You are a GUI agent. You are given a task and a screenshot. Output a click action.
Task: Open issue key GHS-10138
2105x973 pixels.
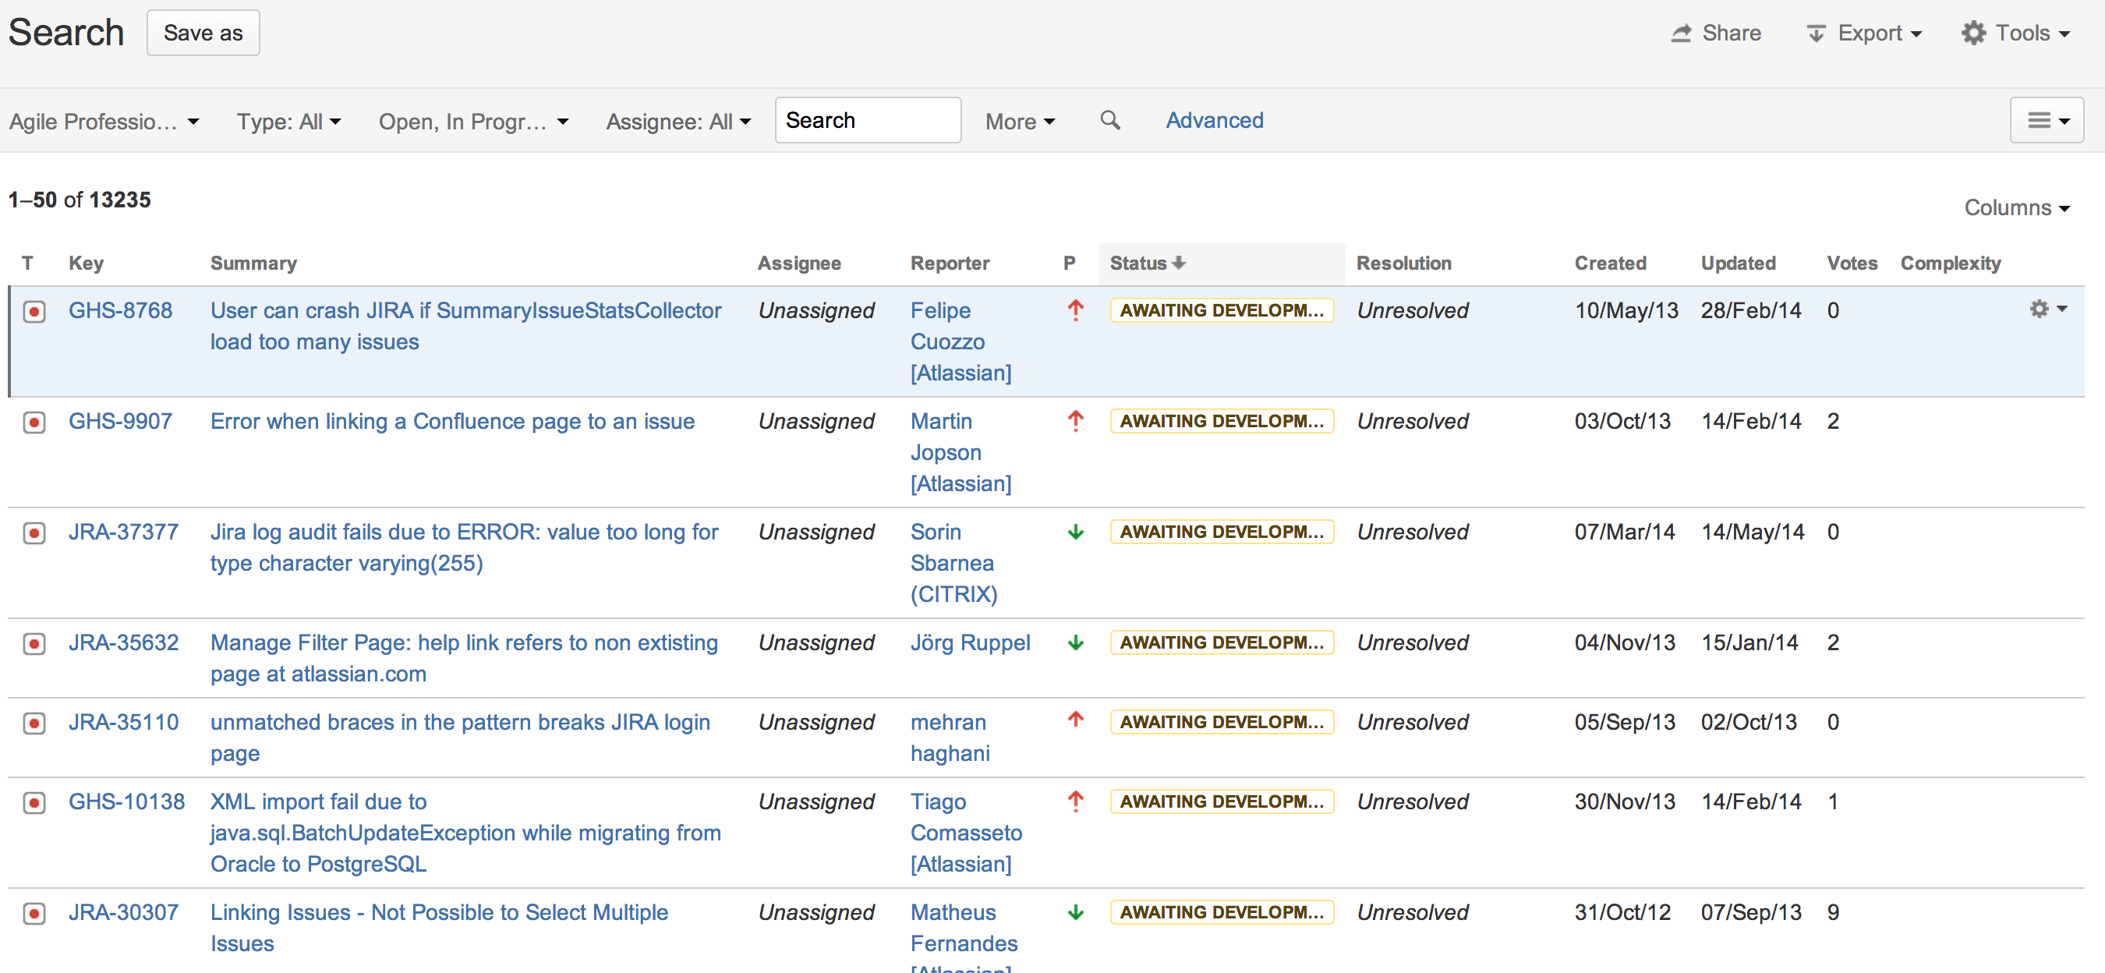126,801
